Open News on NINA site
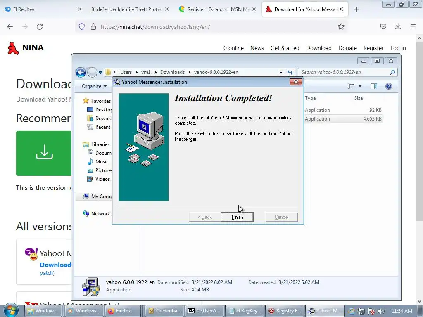 [x=257, y=48]
